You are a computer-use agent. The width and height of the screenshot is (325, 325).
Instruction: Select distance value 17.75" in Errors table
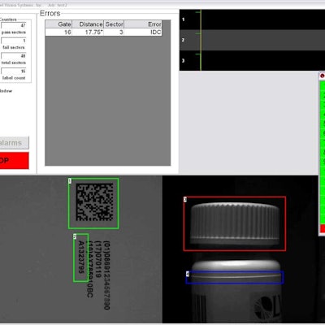click(88, 32)
